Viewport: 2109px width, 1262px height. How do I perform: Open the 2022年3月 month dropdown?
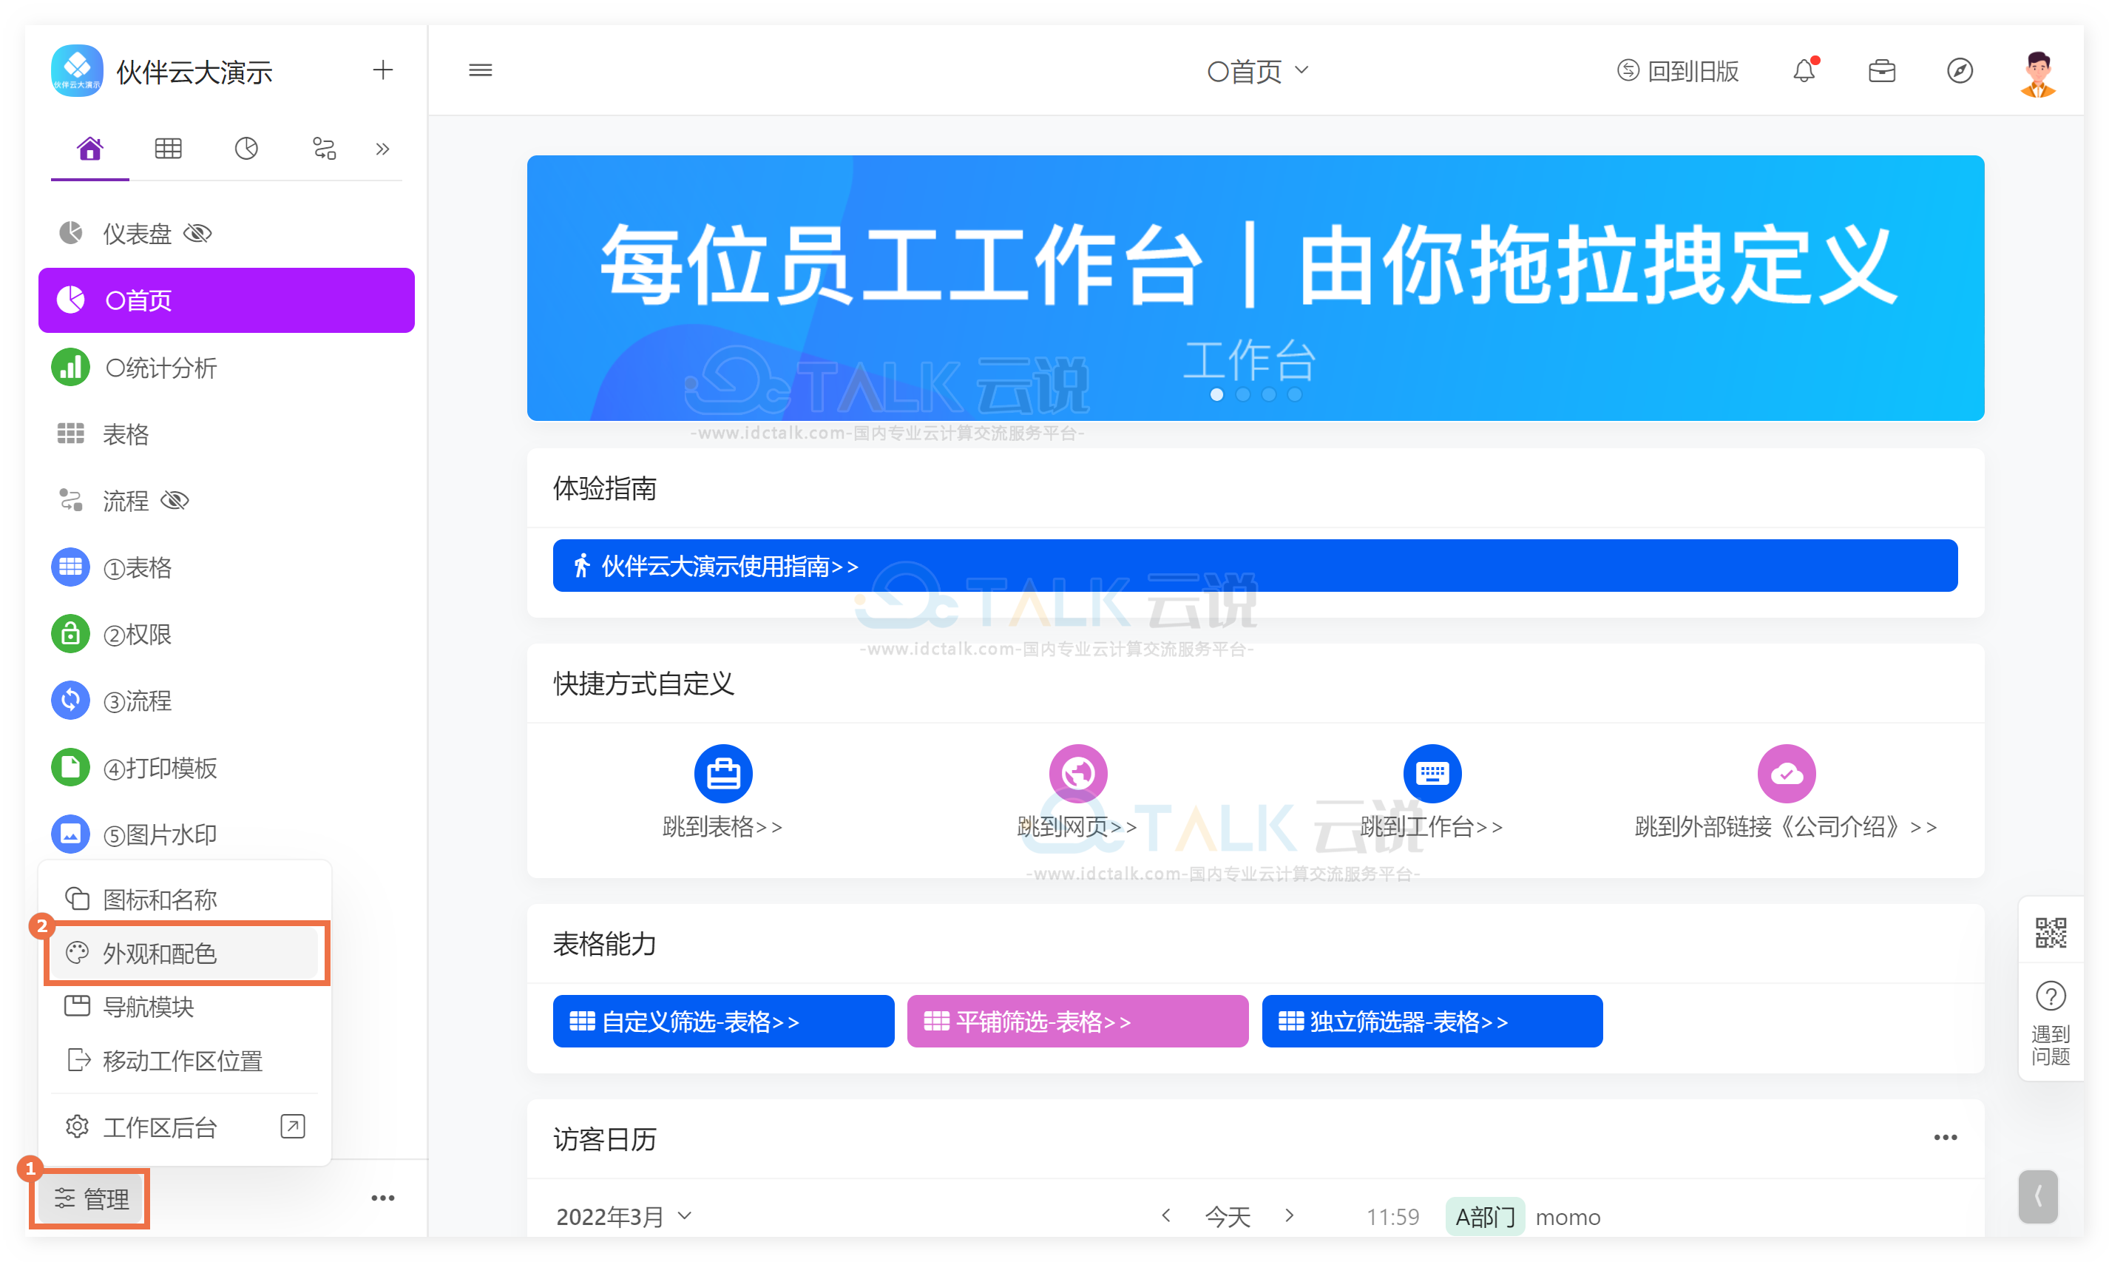[x=624, y=1217]
